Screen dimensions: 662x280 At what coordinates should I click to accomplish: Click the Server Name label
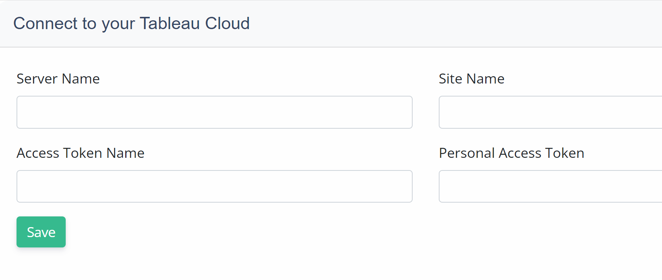(x=58, y=79)
